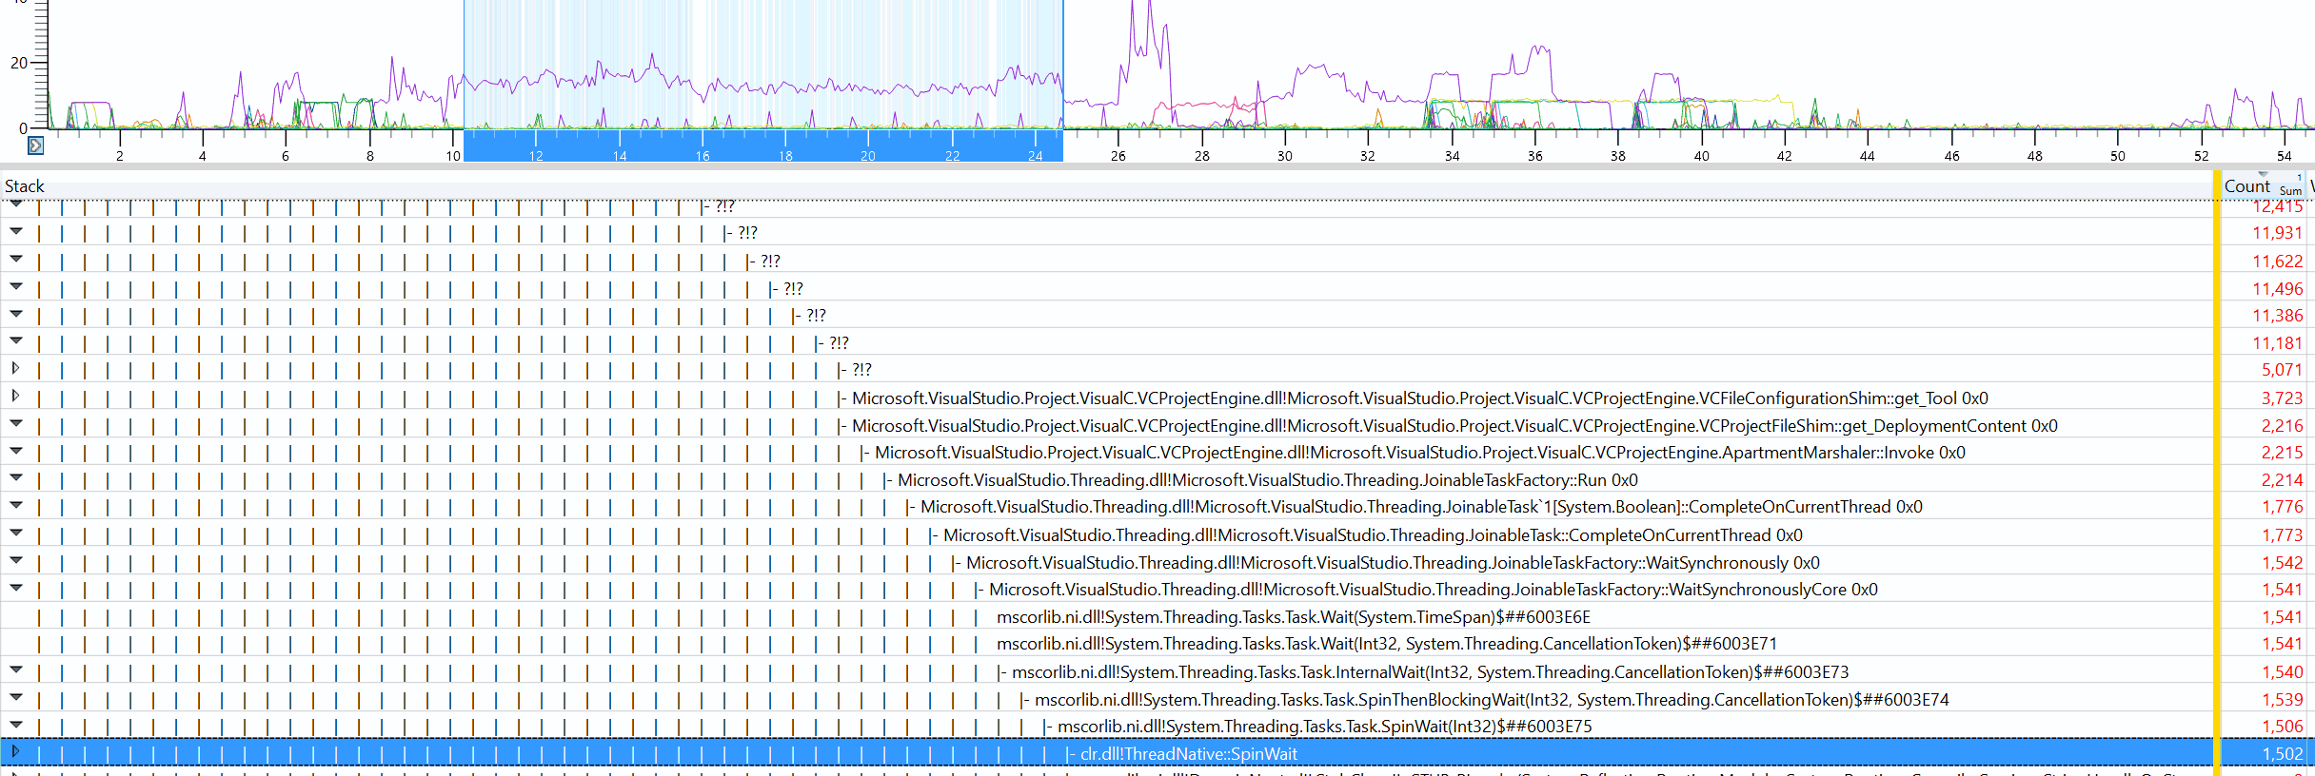Collapse the ApartmentMarshaler::Invoke 0x0 node
This screenshot has width=2315, height=776.
click(15, 451)
